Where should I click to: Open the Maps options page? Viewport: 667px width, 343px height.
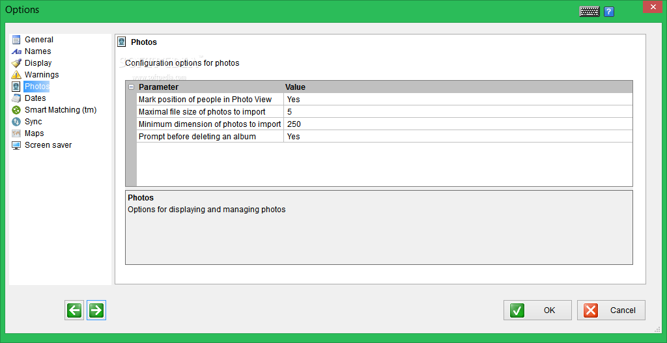coord(34,133)
